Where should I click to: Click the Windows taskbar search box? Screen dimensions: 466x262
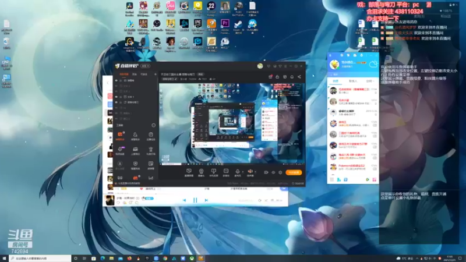click(40, 259)
